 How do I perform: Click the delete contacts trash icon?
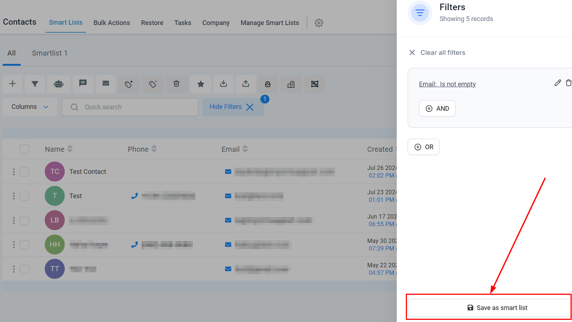pyautogui.click(x=176, y=84)
